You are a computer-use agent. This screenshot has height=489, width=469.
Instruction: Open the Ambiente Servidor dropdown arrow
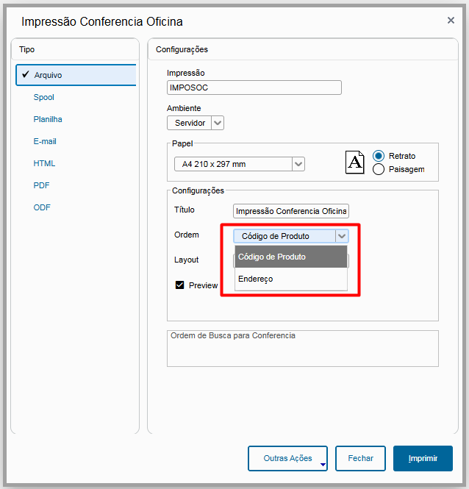pos(218,123)
